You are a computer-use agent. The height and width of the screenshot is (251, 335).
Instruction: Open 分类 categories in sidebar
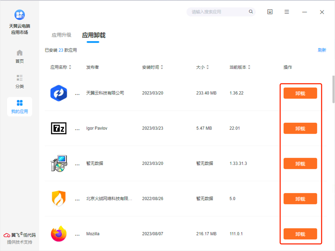[20, 82]
